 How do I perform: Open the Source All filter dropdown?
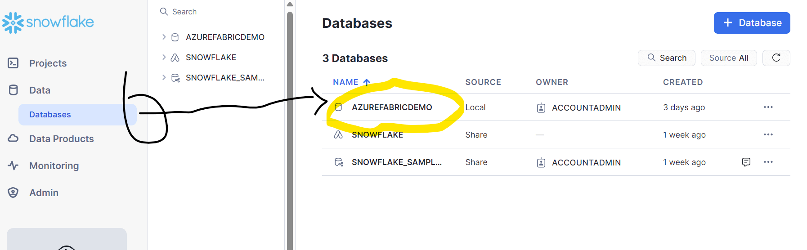728,58
